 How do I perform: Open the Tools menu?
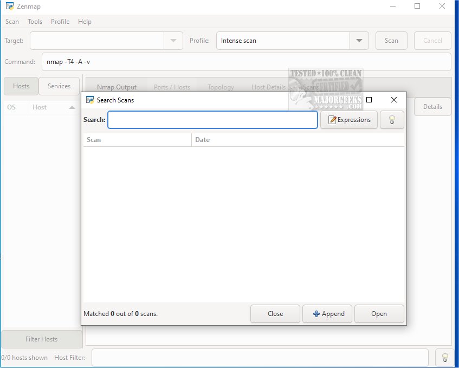35,22
